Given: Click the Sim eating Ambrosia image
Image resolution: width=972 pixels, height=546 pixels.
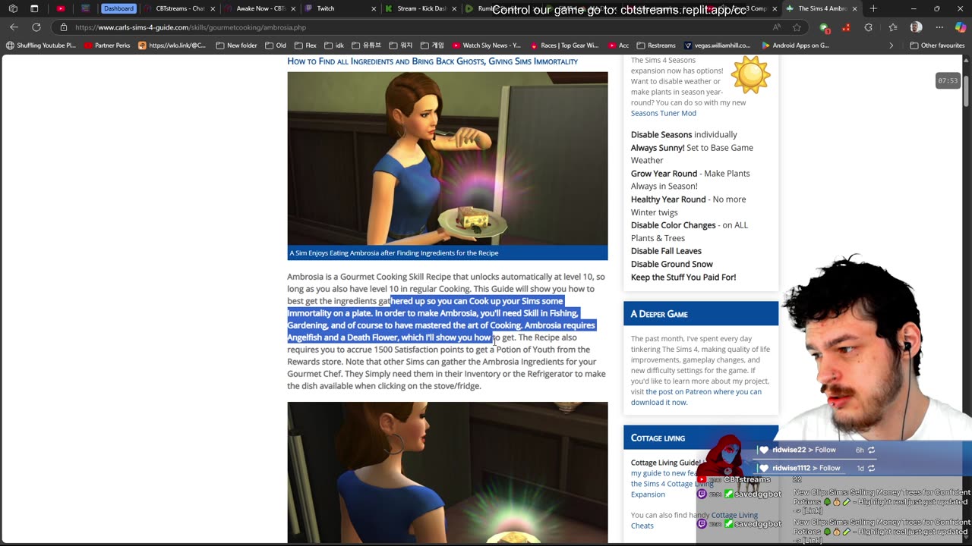Looking at the screenshot, I should [x=447, y=158].
